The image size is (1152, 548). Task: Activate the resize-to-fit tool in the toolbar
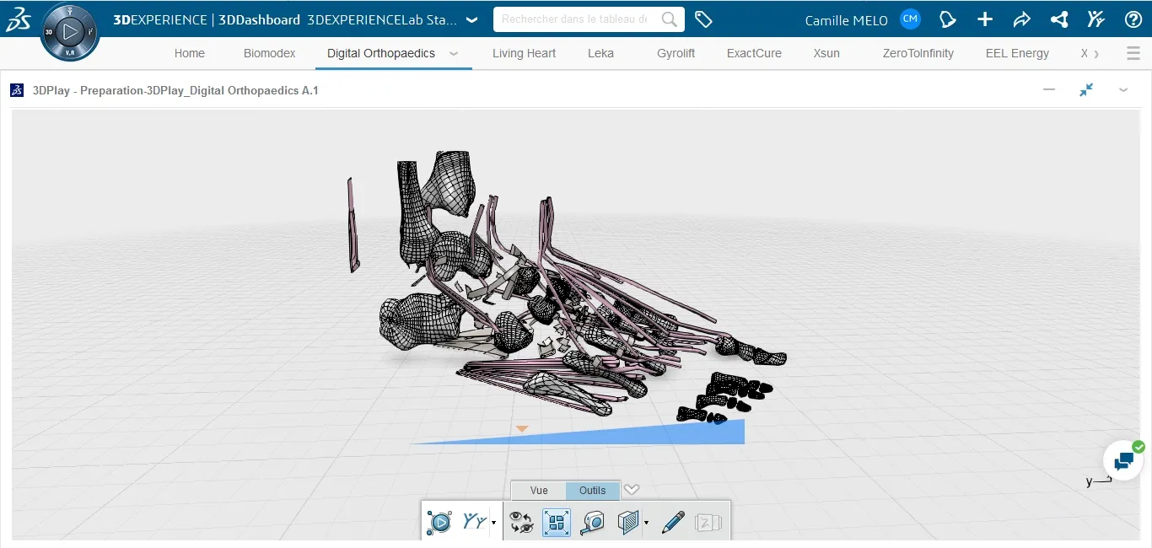pyautogui.click(x=556, y=523)
